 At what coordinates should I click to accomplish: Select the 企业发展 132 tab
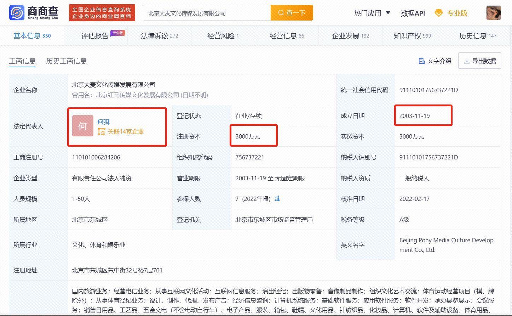pos(350,35)
